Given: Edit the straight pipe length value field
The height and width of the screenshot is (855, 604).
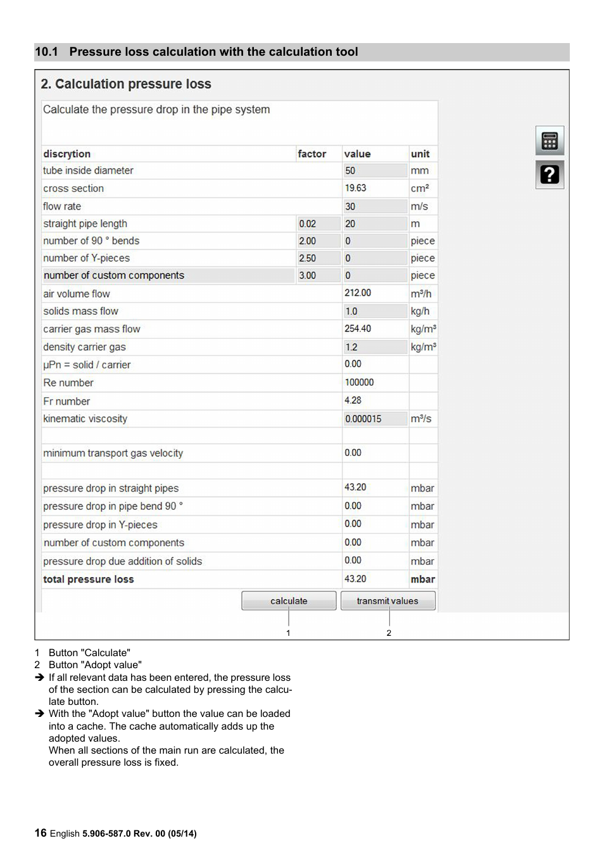Looking at the screenshot, I should (375, 224).
